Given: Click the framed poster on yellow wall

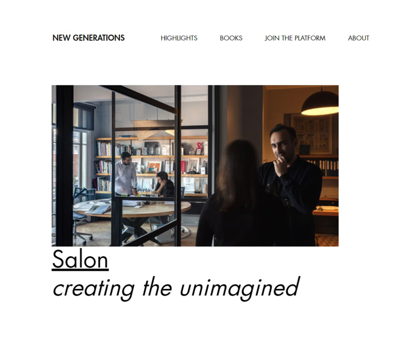Looking at the screenshot, I should click(312, 134).
